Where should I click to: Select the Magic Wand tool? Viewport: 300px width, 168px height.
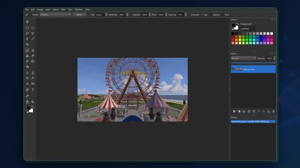(x=33, y=39)
